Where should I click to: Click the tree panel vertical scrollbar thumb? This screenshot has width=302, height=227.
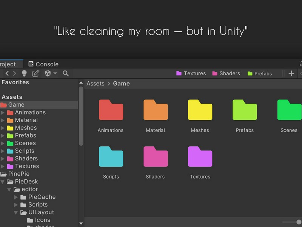tap(81, 116)
